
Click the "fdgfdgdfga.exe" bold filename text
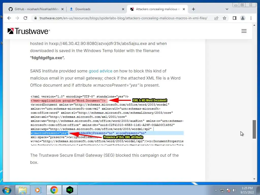tap(47, 58)
